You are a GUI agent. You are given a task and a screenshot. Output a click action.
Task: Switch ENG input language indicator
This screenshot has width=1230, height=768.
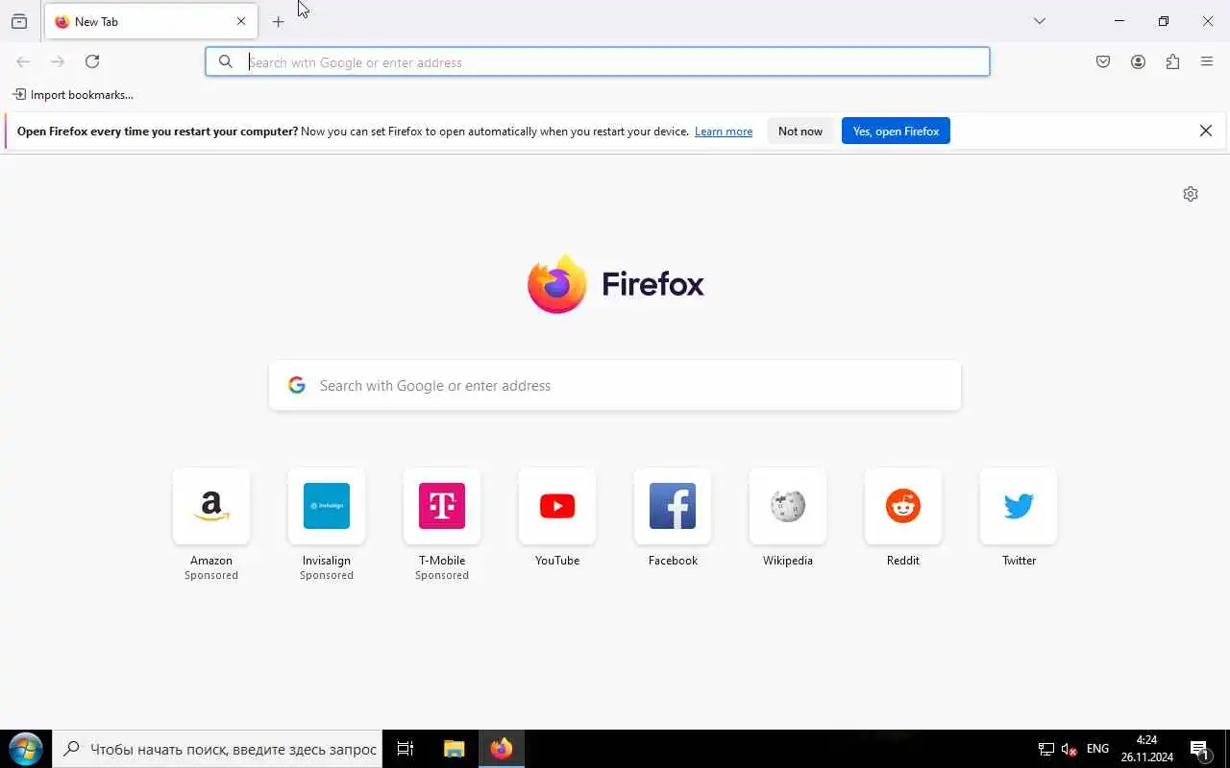coord(1097,749)
